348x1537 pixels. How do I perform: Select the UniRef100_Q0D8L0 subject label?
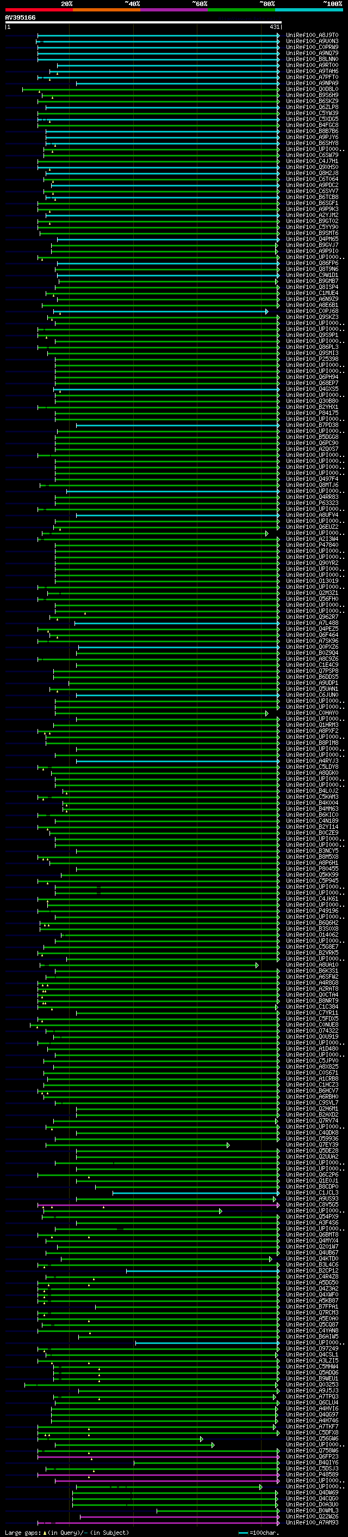312,89
